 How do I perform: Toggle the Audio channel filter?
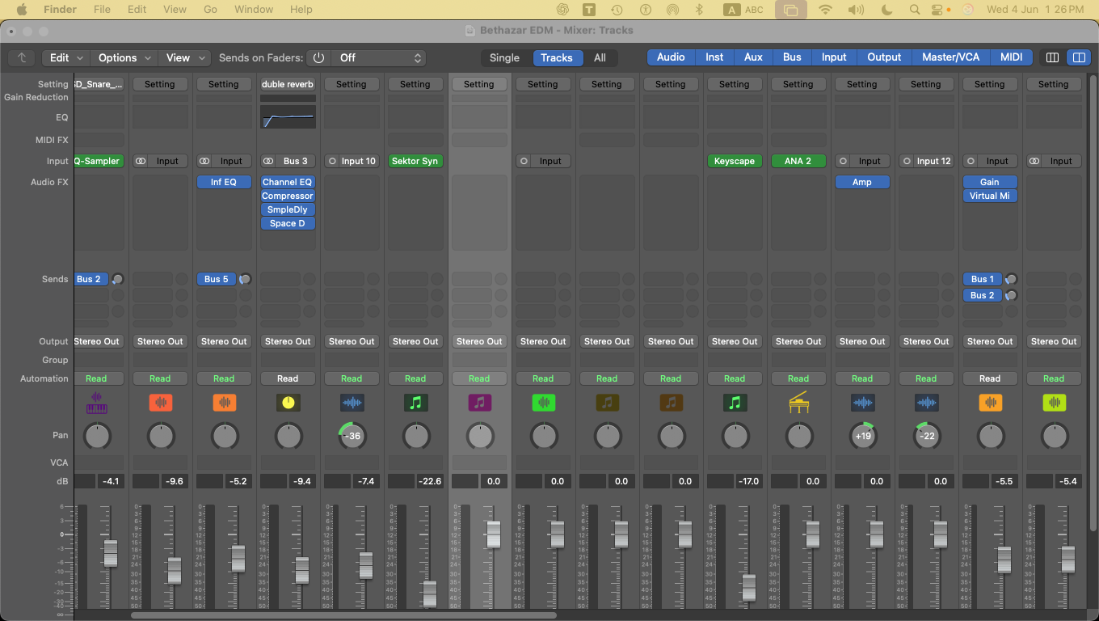671,57
